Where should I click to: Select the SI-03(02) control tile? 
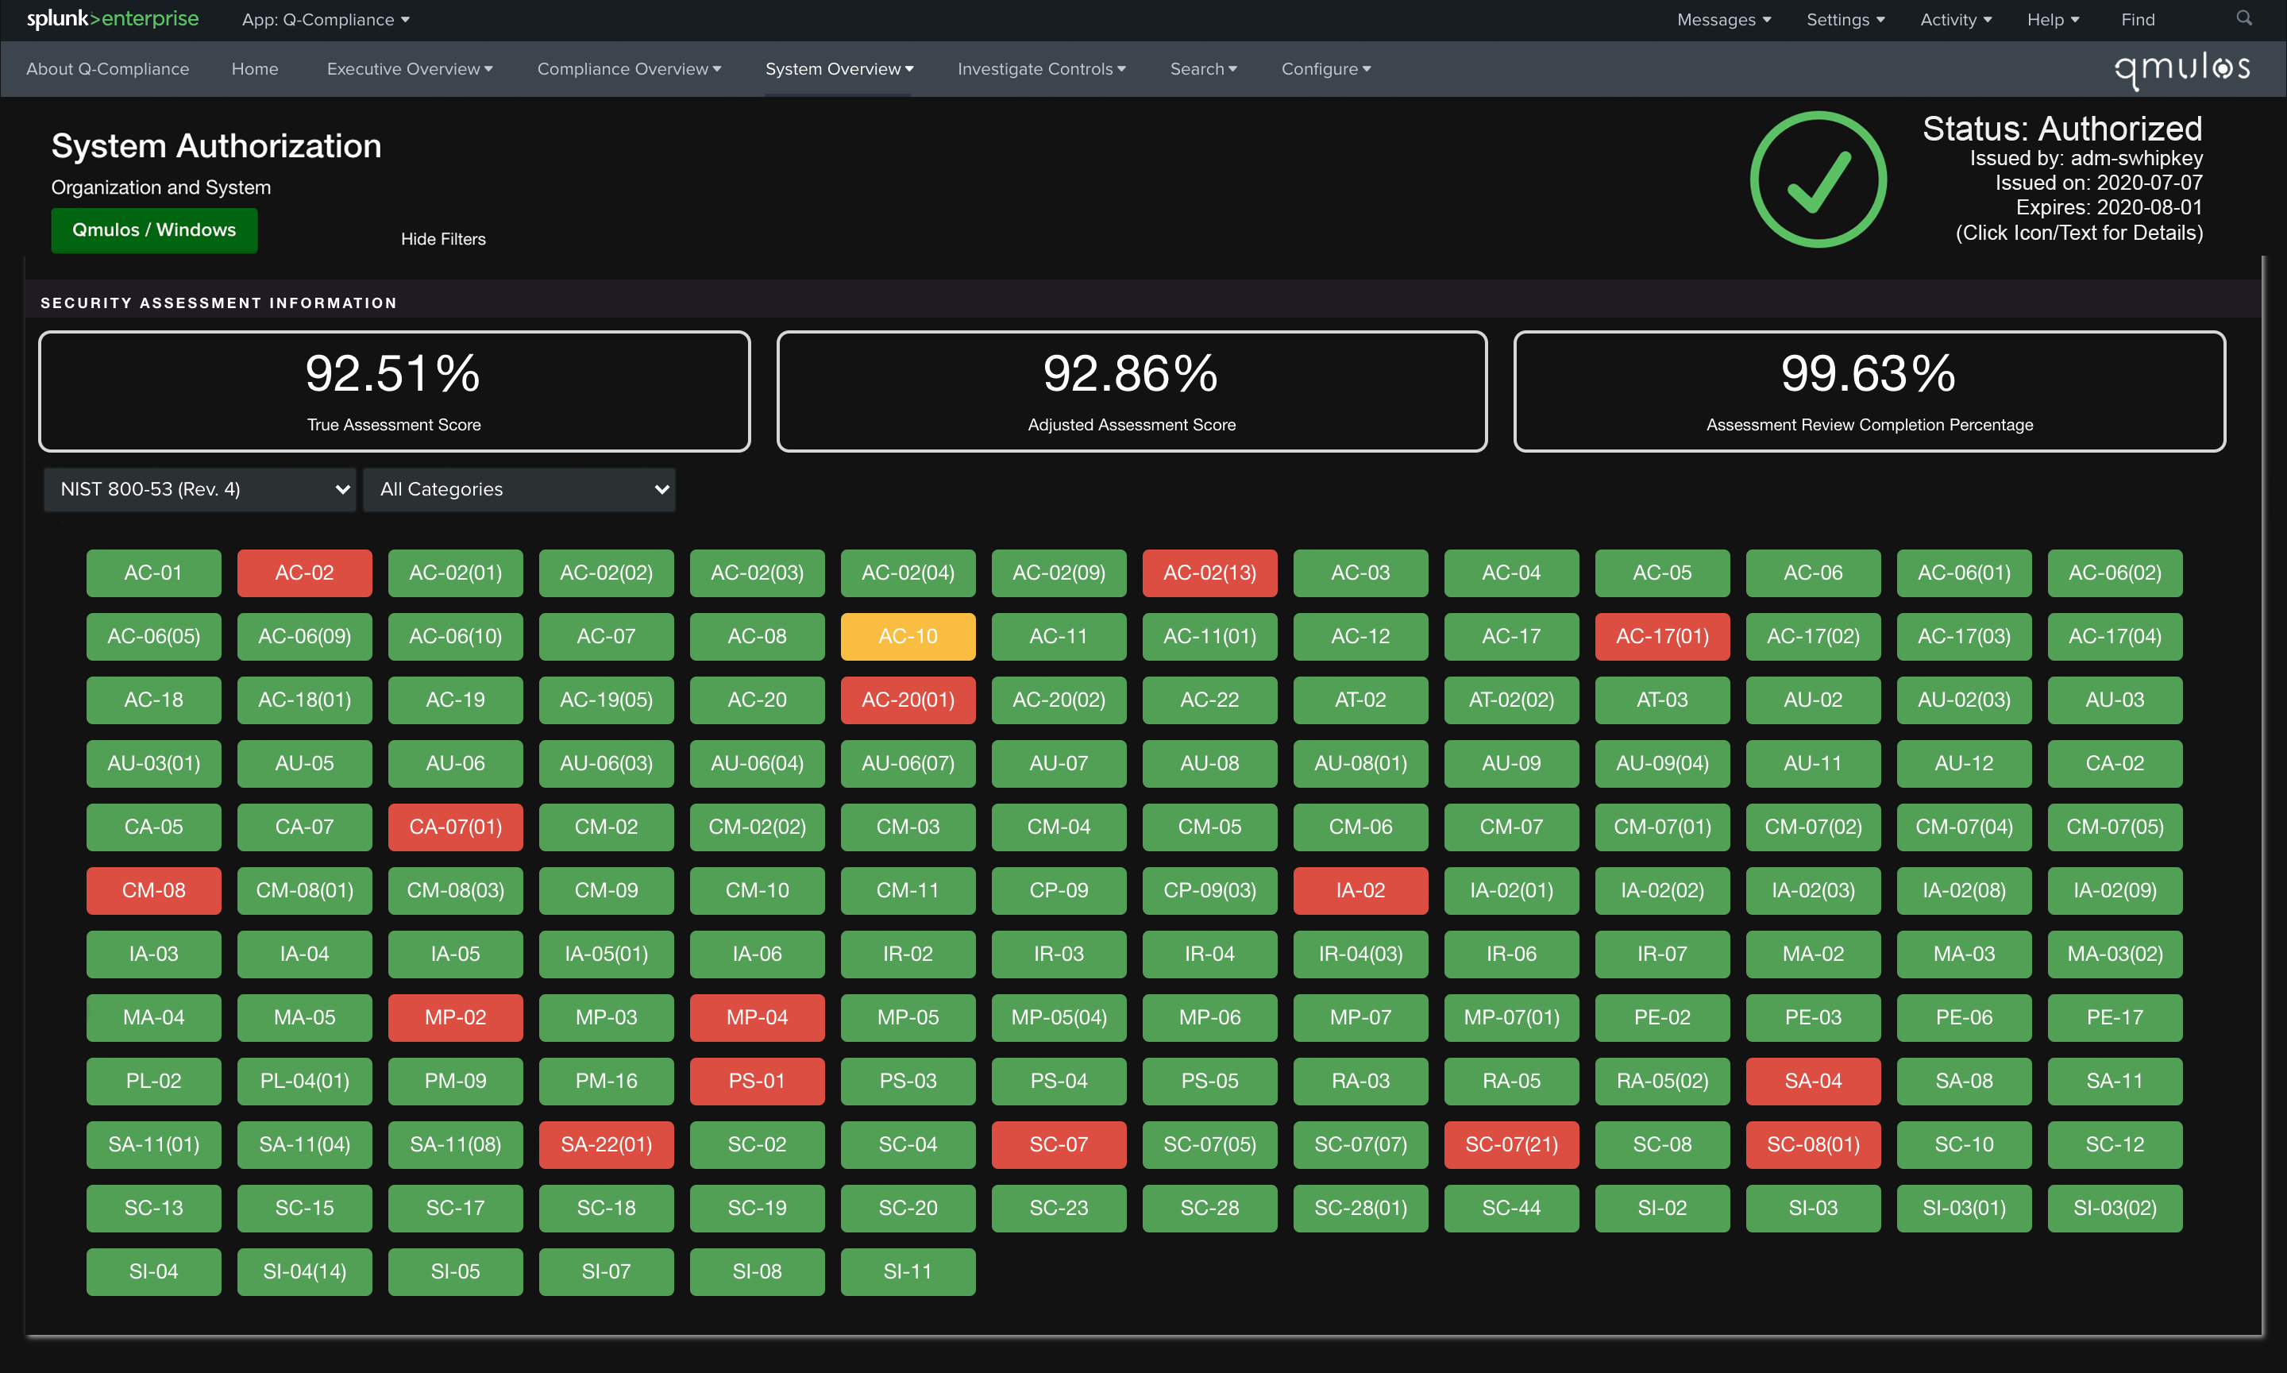[2114, 1209]
